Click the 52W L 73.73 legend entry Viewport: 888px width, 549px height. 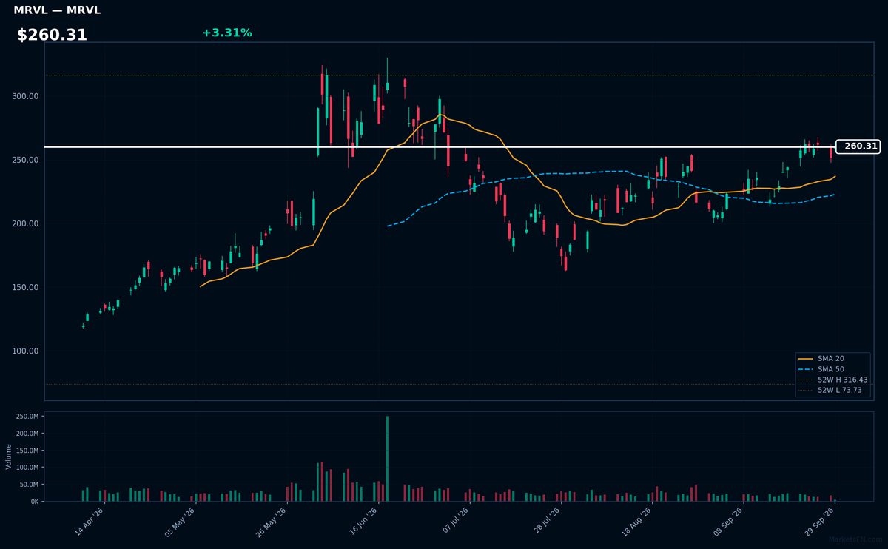point(831,390)
